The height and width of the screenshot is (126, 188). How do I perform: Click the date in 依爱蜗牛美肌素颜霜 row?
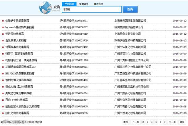click(179, 21)
